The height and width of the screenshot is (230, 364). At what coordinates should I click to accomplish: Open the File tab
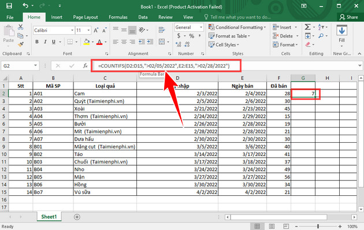pos(10,17)
